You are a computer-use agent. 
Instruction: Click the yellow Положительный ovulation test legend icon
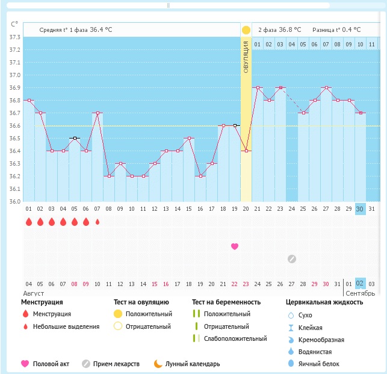[118, 314]
